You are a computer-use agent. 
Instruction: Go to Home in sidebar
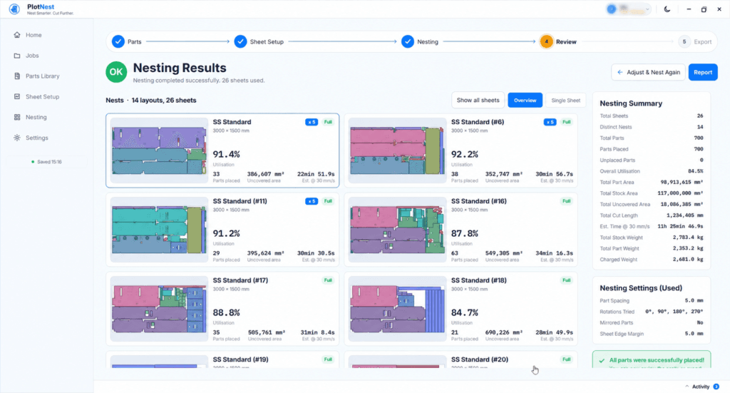click(34, 35)
